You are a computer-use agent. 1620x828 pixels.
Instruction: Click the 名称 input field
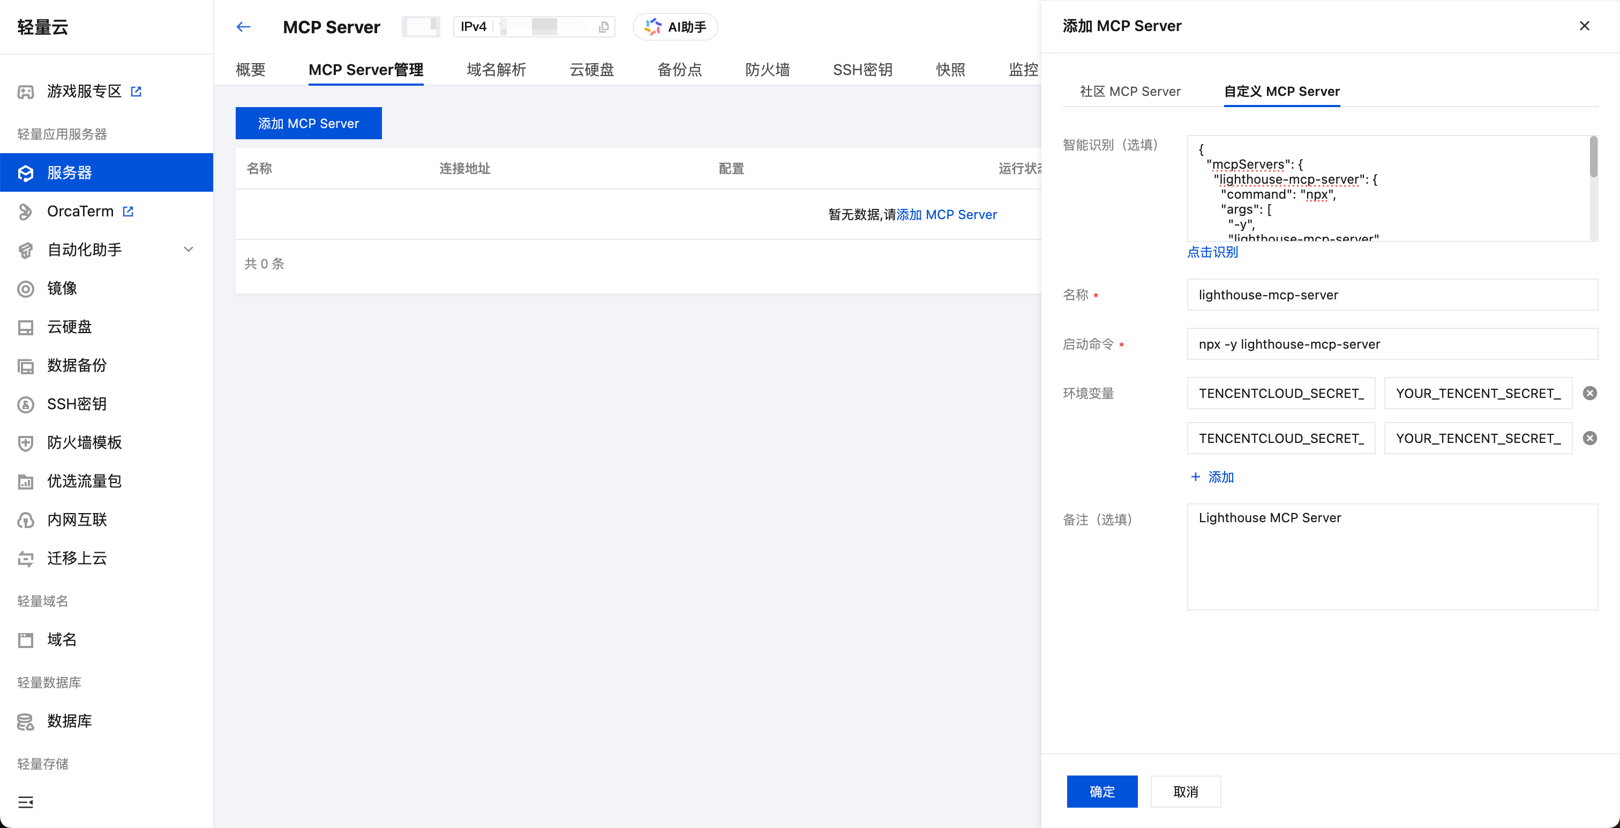1392,294
